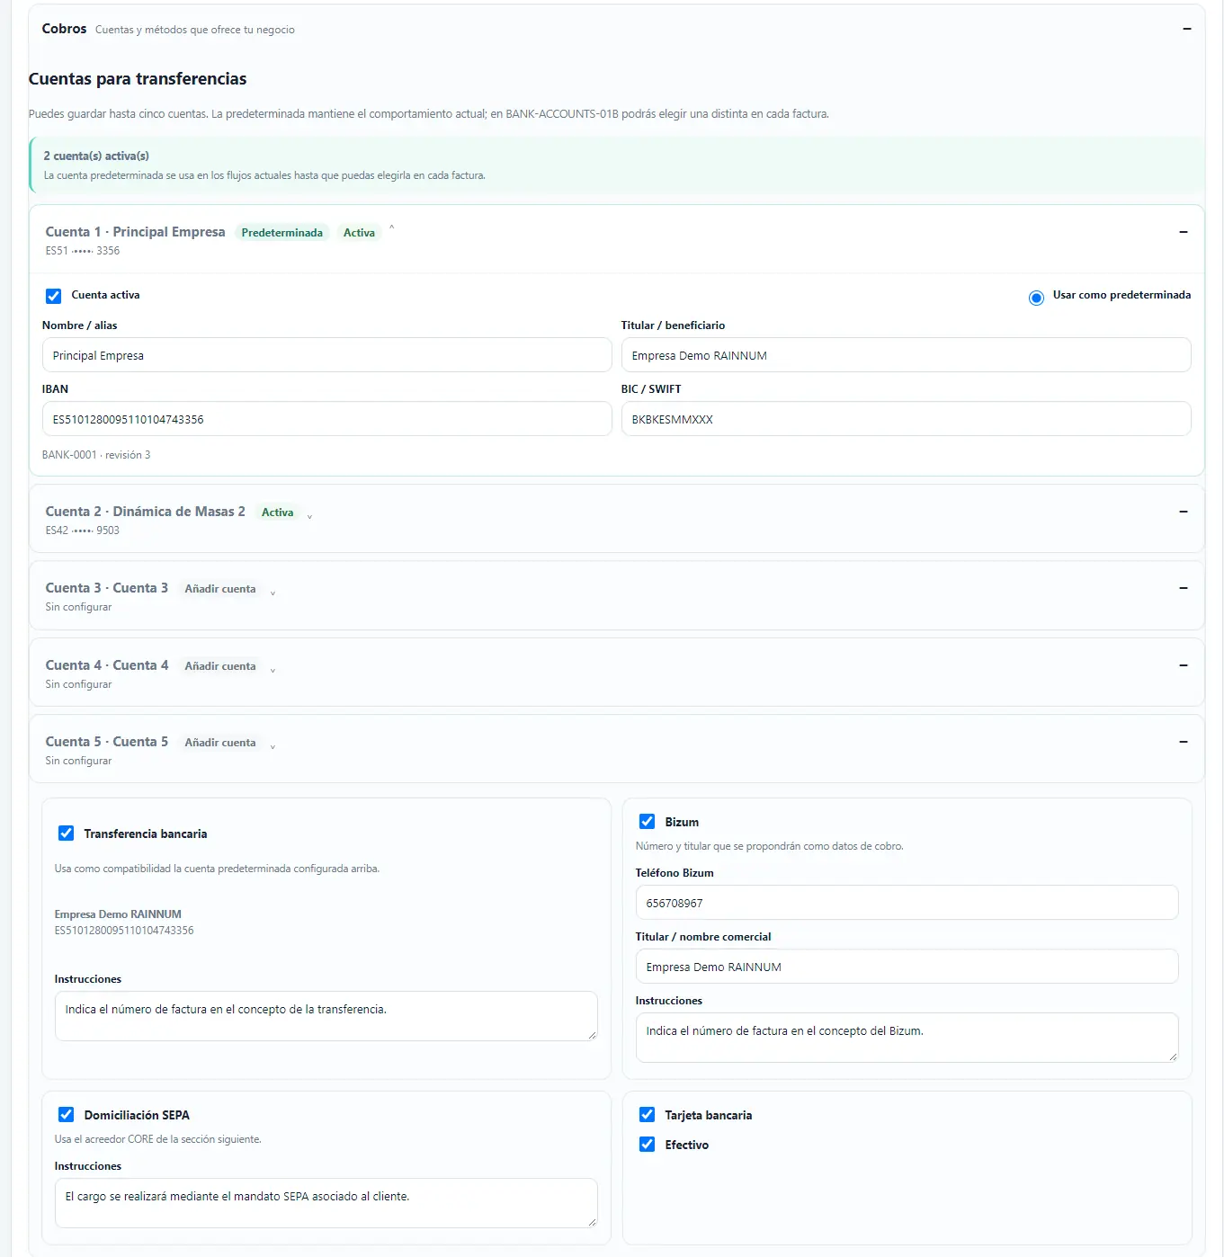The image size is (1224, 1257).
Task: Click the Bizum Instrucciones textarea
Action: [x=907, y=1038]
